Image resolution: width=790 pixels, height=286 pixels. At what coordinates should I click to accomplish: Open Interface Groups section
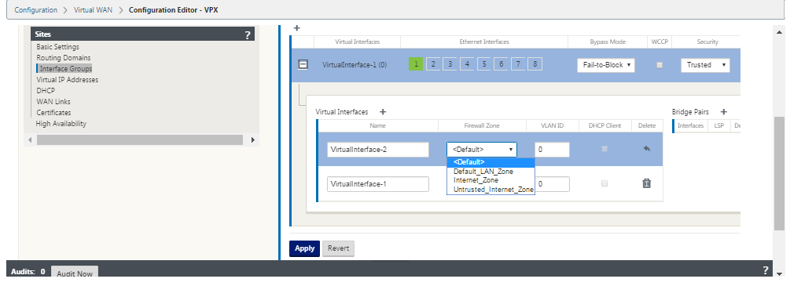[66, 69]
